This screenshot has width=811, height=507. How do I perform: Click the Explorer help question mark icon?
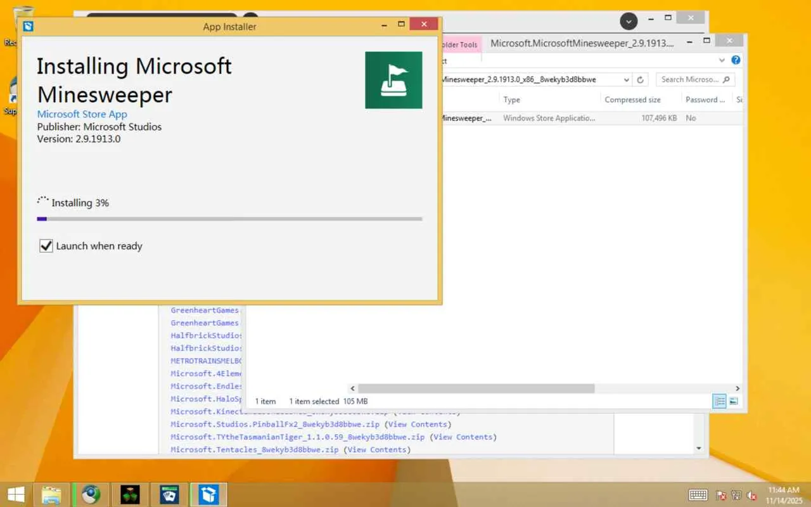pyautogui.click(x=736, y=60)
